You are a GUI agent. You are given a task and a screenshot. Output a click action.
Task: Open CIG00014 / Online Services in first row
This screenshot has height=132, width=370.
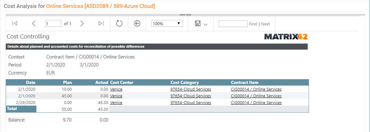256,89
